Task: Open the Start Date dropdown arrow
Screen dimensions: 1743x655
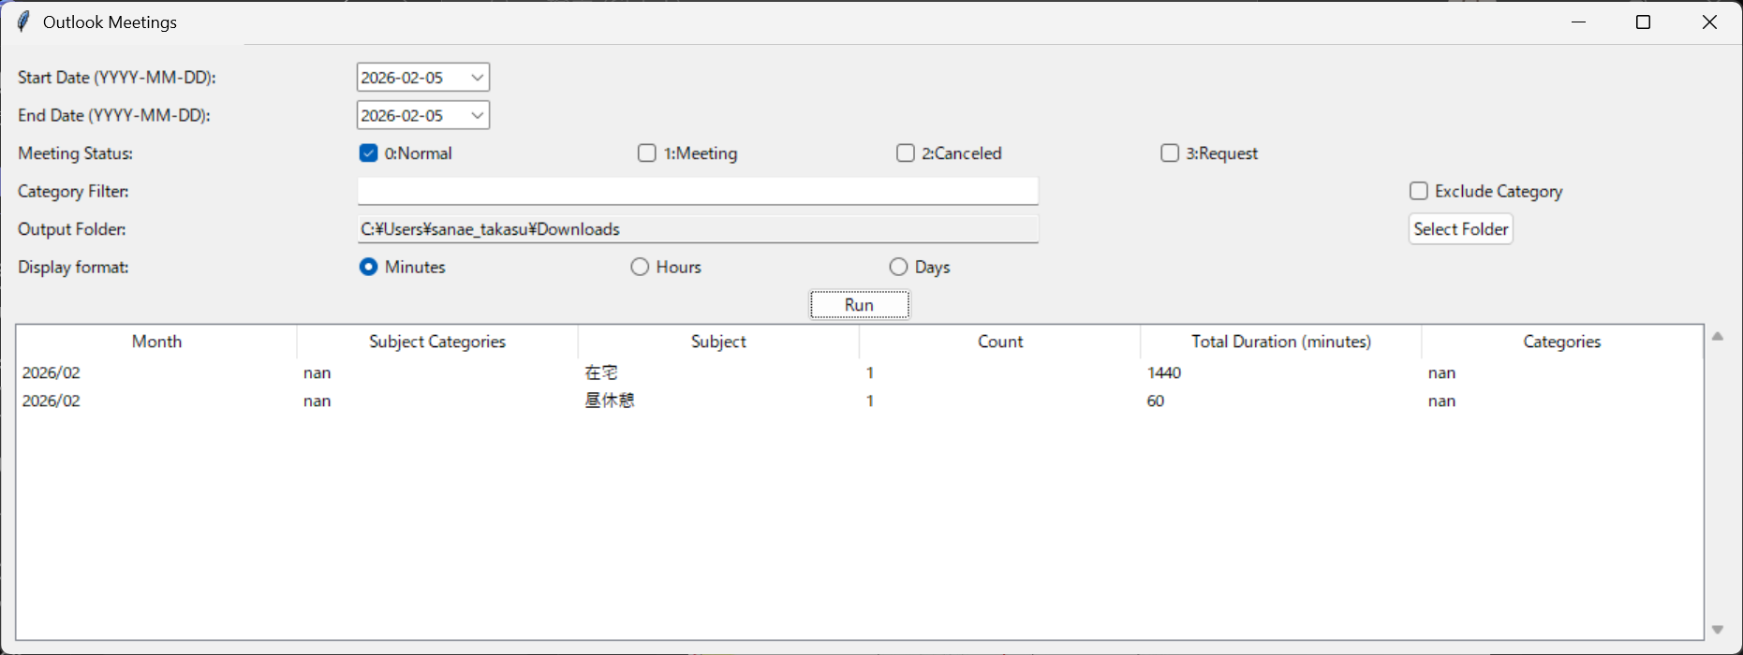Action: pos(477,78)
